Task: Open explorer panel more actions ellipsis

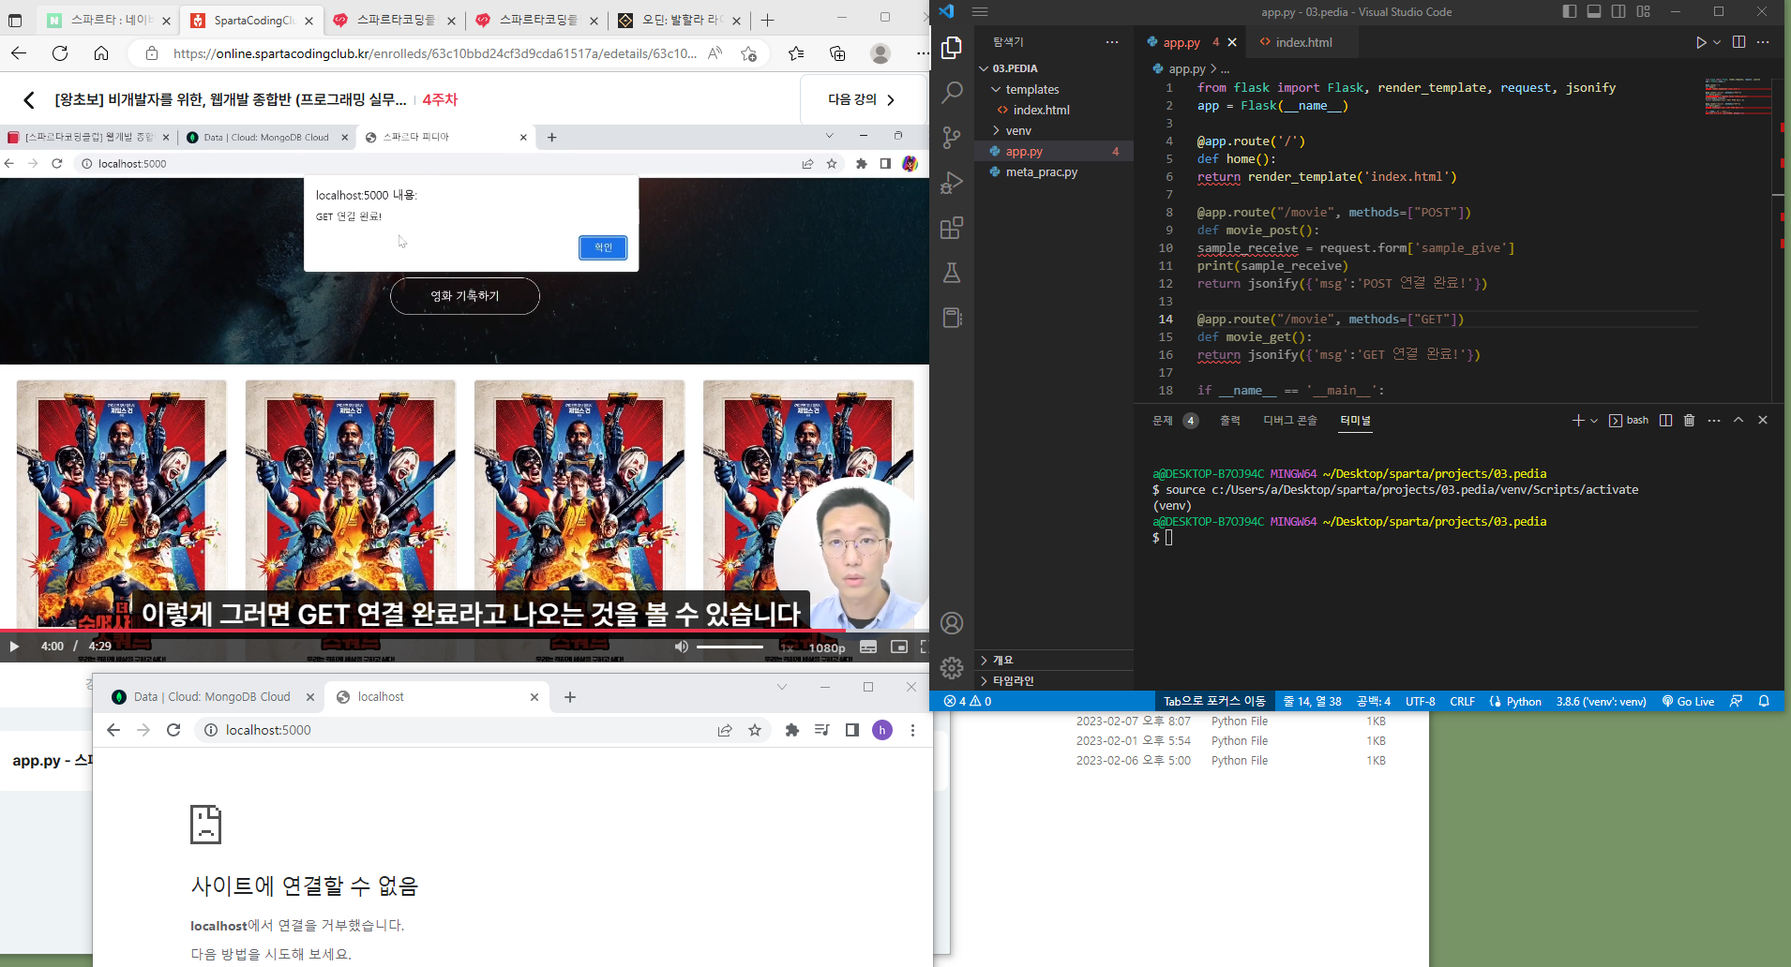Action: tap(1112, 42)
